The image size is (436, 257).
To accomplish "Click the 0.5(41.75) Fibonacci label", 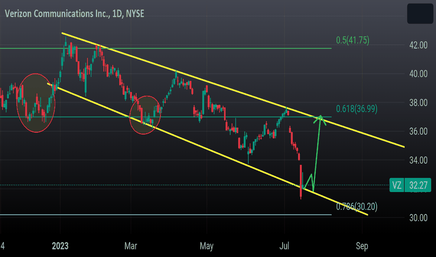I will (x=353, y=40).
